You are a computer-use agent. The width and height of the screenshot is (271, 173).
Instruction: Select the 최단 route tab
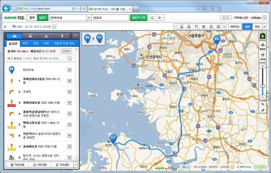(x=36, y=44)
